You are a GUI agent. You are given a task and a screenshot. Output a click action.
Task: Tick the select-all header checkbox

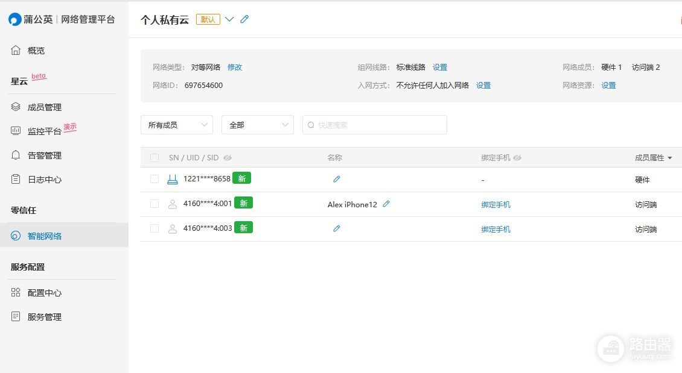tap(155, 158)
